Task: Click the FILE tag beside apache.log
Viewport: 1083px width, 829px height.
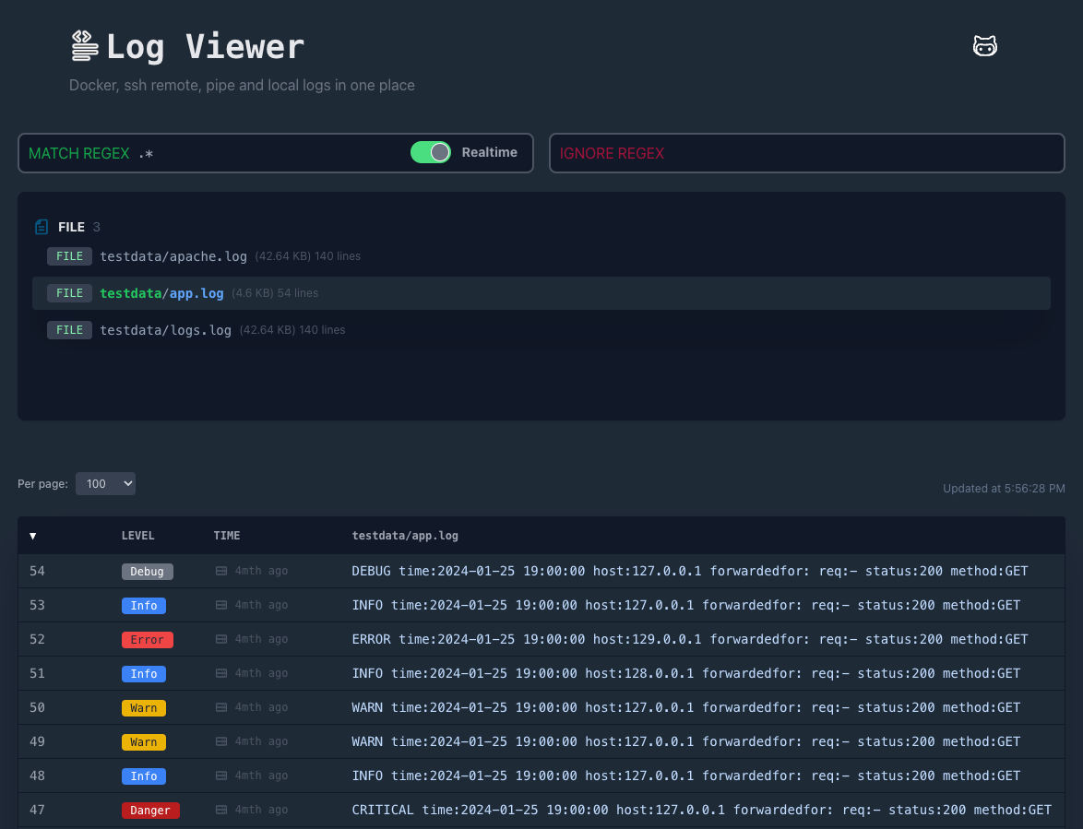Action: coord(69,256)
